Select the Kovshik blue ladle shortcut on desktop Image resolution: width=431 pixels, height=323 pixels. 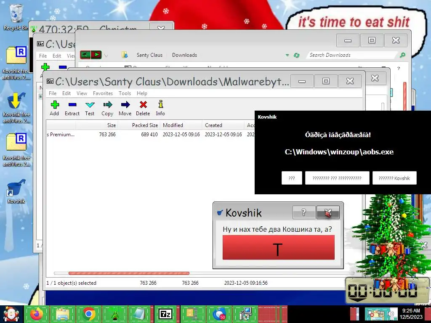(16, 191)
